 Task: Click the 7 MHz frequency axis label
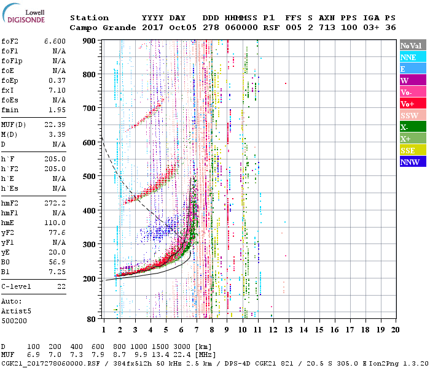coord(197,330)
